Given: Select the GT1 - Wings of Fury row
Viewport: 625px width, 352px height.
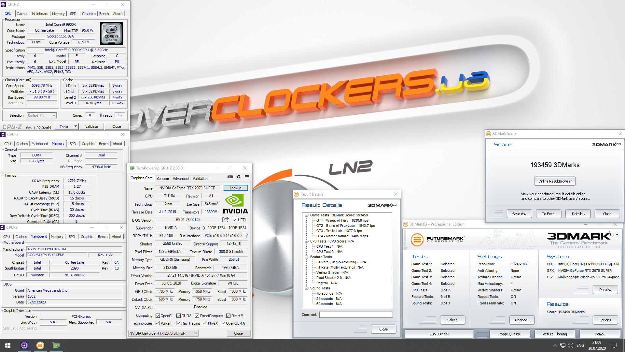Looking at the screenshot, I should click(342, 220).
